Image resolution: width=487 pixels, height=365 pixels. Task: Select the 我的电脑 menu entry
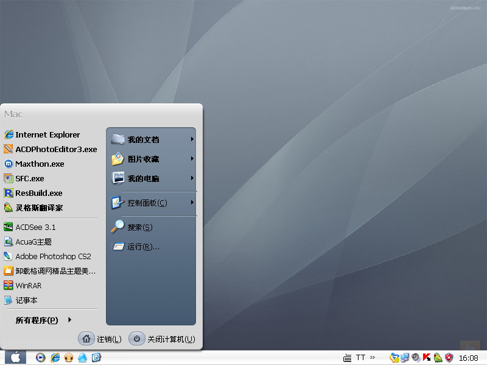pos(151,178)
